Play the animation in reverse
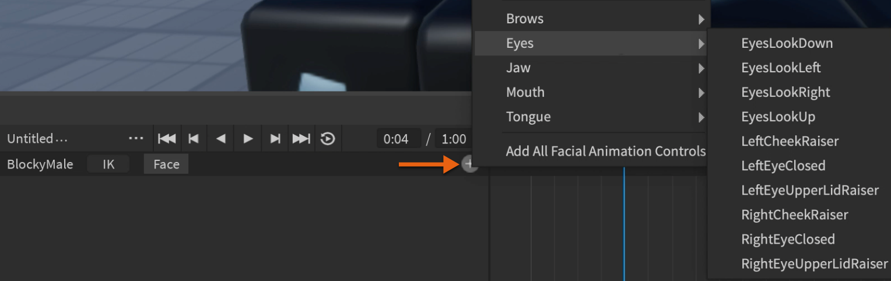 click(220, 139)
